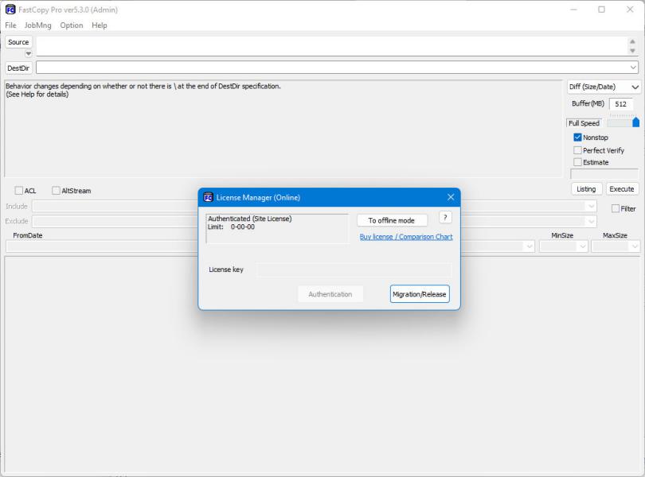Click the License key input field
The width and height of the screenshot is (645, 477).
tap(354, 270)
